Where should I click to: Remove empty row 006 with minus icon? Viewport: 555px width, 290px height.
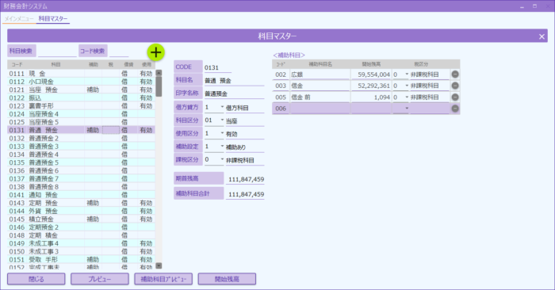click(x=455, y=109)
